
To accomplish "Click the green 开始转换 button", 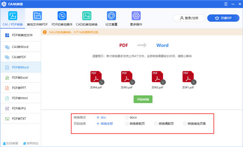I will tap(143, 99).
